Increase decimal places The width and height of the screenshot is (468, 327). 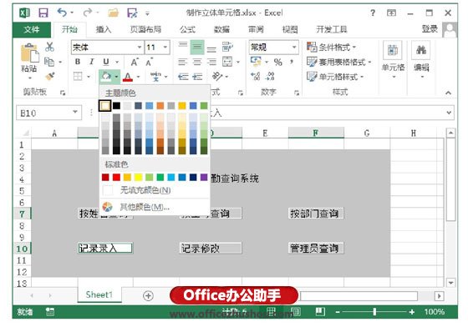(256, 76)
